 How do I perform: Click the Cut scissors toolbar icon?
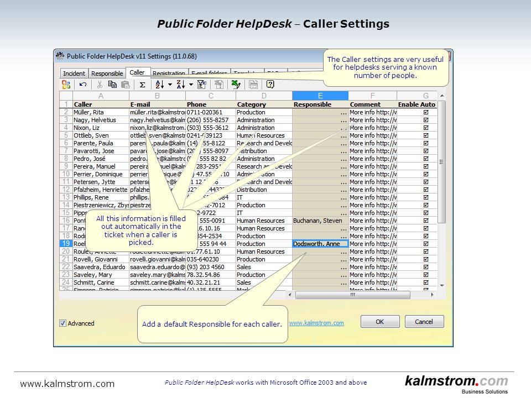(x=100, y=85)
